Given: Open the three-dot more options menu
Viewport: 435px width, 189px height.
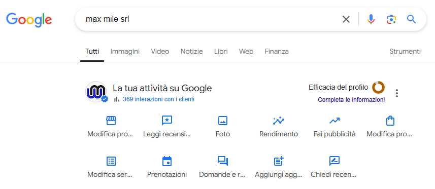Looking at the screenshot, I should [397, 93].
